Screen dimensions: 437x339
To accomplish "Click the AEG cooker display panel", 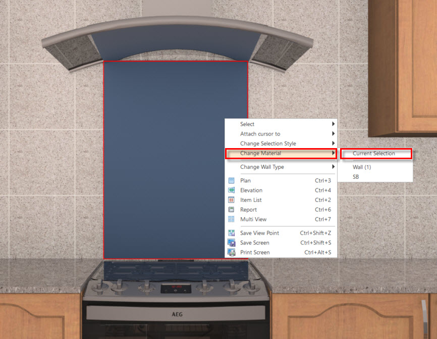I will [176, 289].
